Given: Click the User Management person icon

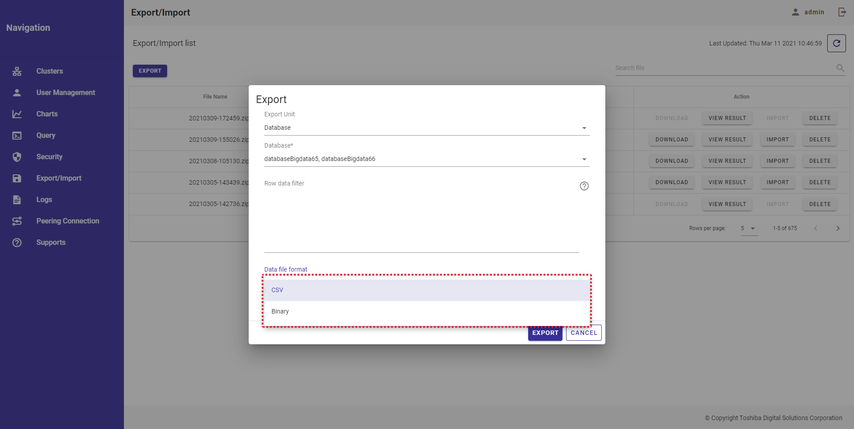Looking at the screenshot, I should click(17, 93).
